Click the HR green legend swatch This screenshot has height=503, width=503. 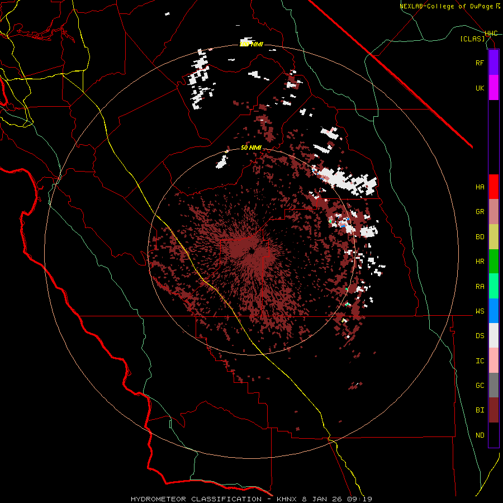[x=493, y=262]
